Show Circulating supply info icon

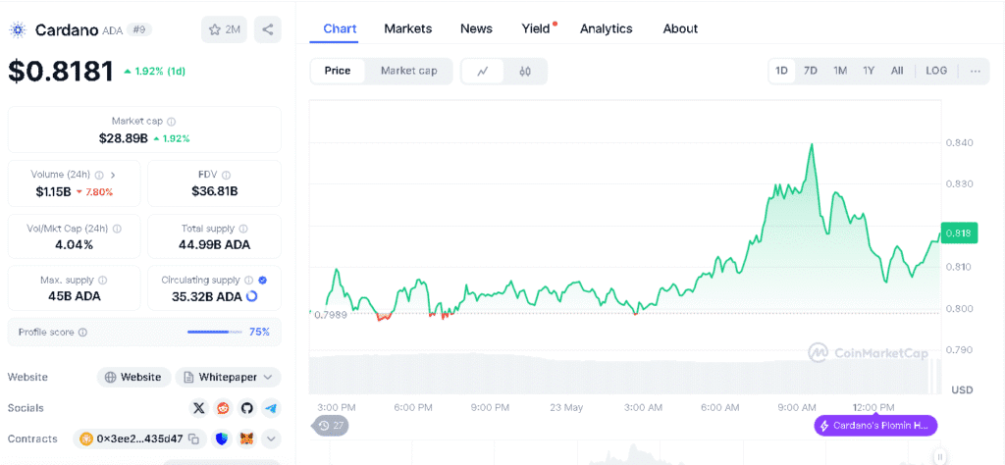(248, 280)
